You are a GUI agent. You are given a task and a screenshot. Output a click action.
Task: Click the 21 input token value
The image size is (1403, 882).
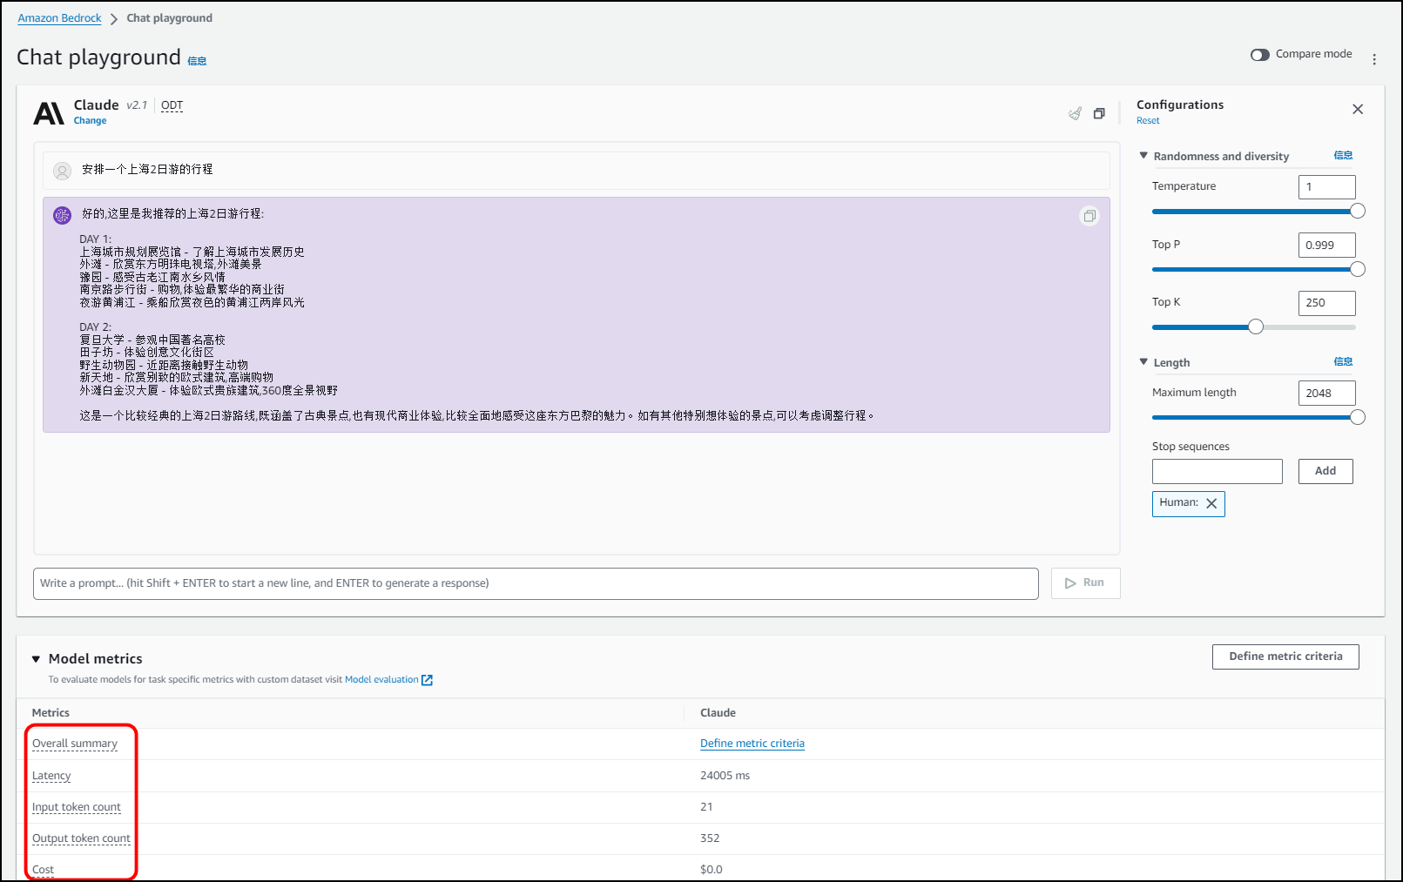(706, 807)
